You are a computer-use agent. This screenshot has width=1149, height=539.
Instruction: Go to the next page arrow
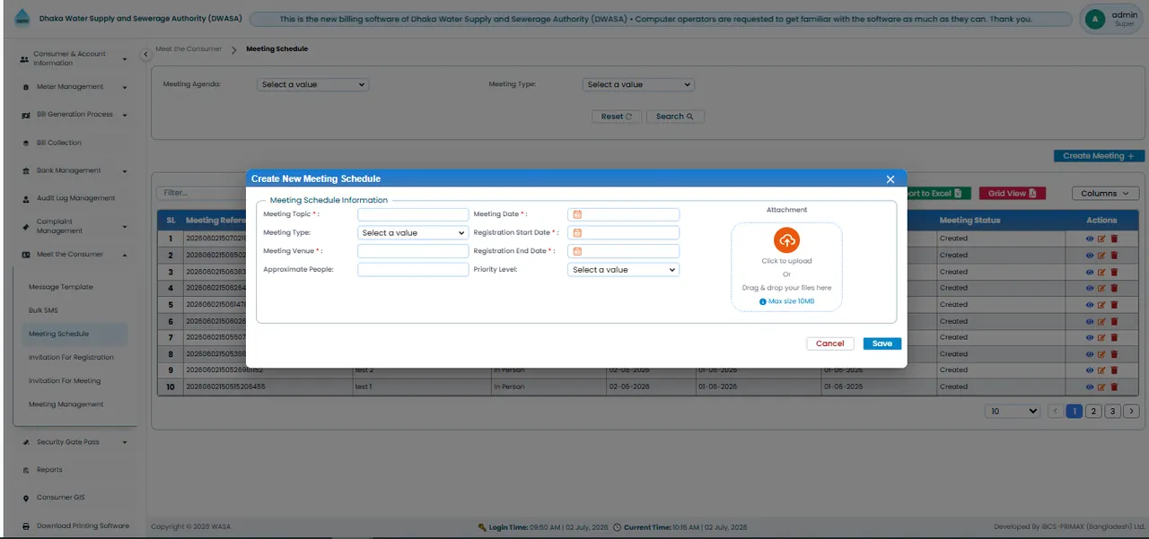click(x=1132, y=412)
